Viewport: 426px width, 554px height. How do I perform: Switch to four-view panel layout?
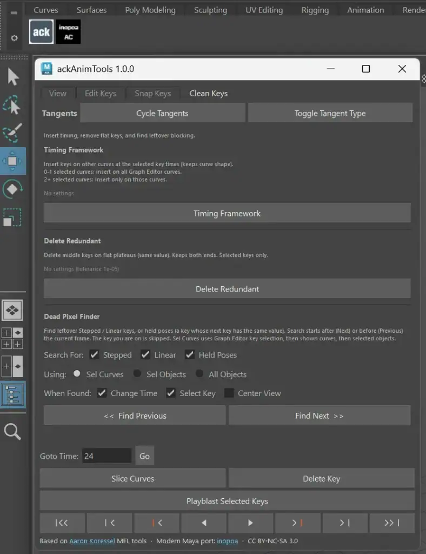point(13,338)
